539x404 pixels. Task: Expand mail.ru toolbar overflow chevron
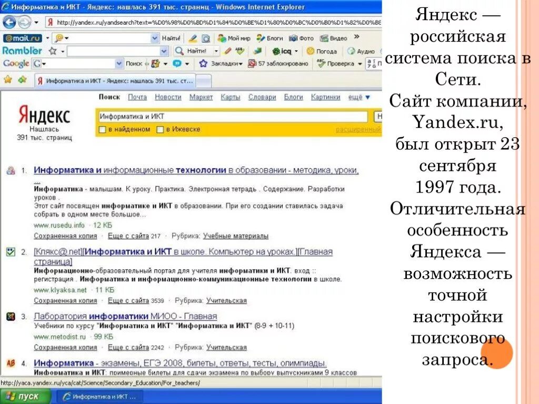(x=357, y=36)
